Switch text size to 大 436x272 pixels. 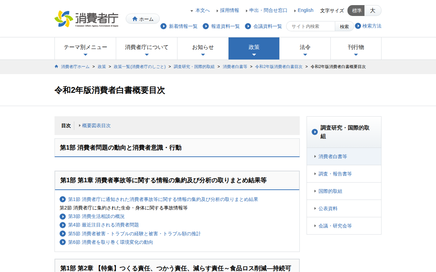click(x=373, y=11)
